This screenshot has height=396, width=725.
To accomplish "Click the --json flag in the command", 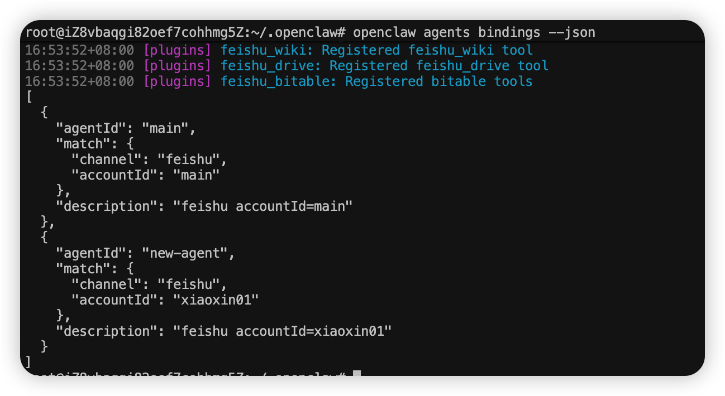I will (x=572, y=32).
